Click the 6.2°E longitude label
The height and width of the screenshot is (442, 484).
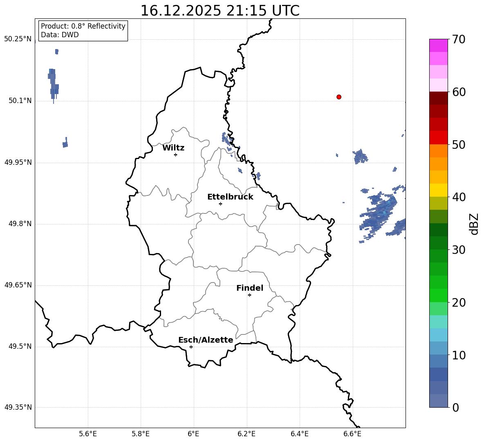246,434
